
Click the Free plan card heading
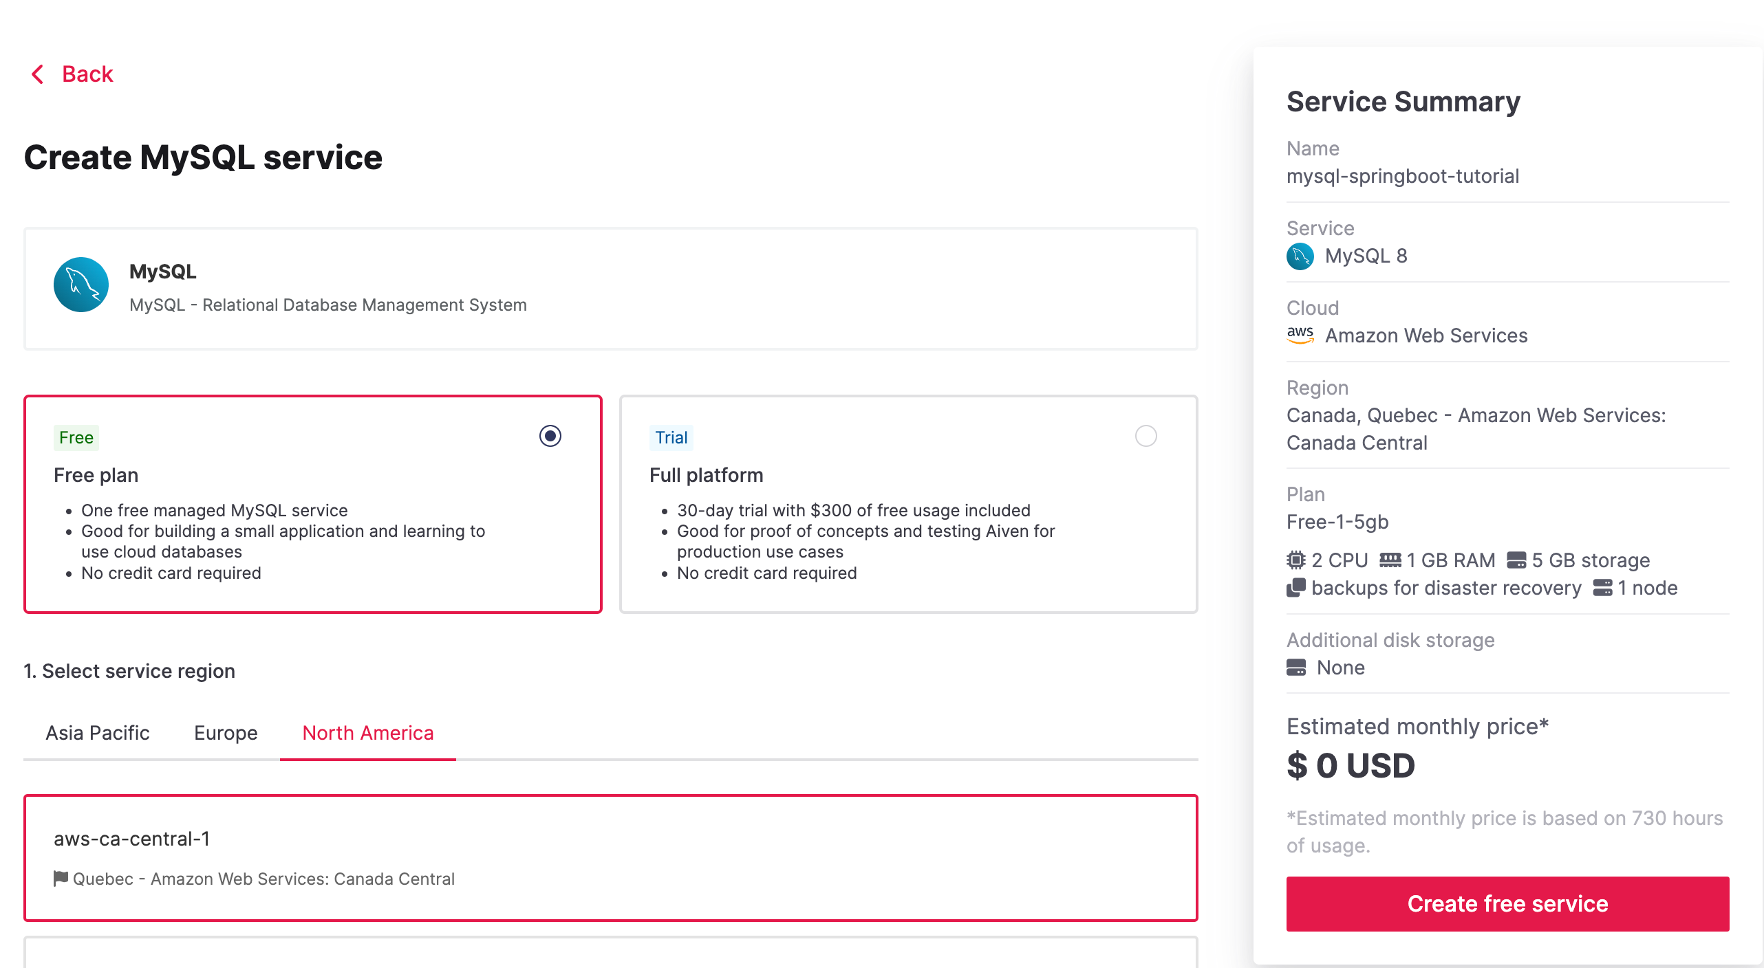click(96, 475)
